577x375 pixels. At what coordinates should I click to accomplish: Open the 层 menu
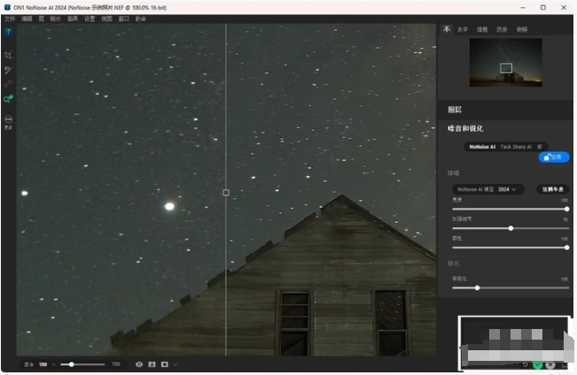[41, 19]
